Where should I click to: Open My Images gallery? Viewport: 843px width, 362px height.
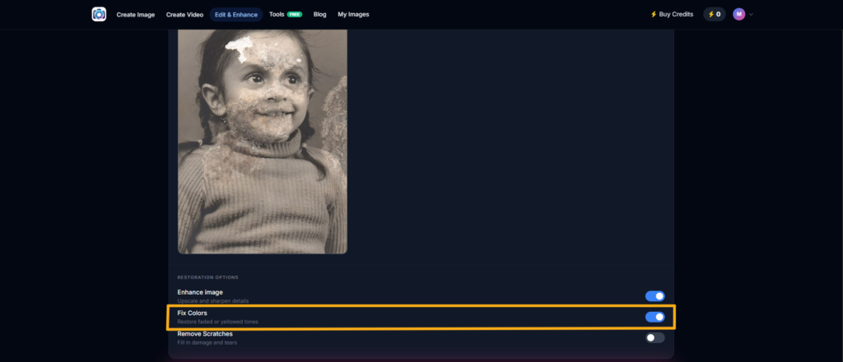(353, 15)
